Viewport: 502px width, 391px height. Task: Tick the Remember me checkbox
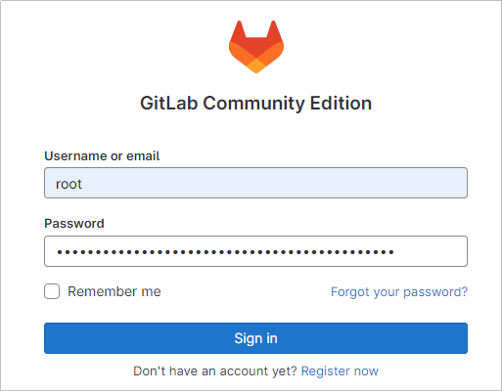[x=52, y=291]
